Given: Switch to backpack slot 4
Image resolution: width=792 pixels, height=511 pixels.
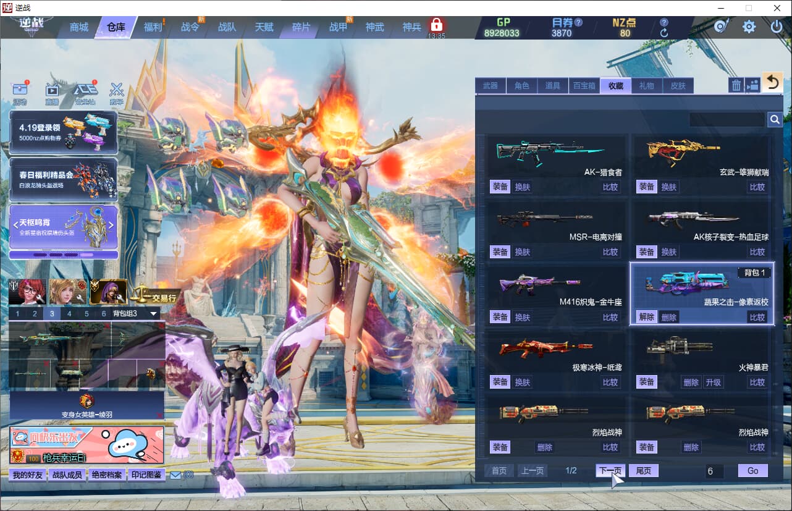Looking at the screenshot, I should (x=69, y=314).
